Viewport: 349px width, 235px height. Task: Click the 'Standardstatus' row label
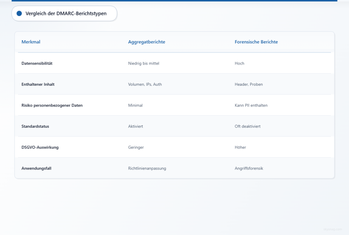tap(35, 126)
